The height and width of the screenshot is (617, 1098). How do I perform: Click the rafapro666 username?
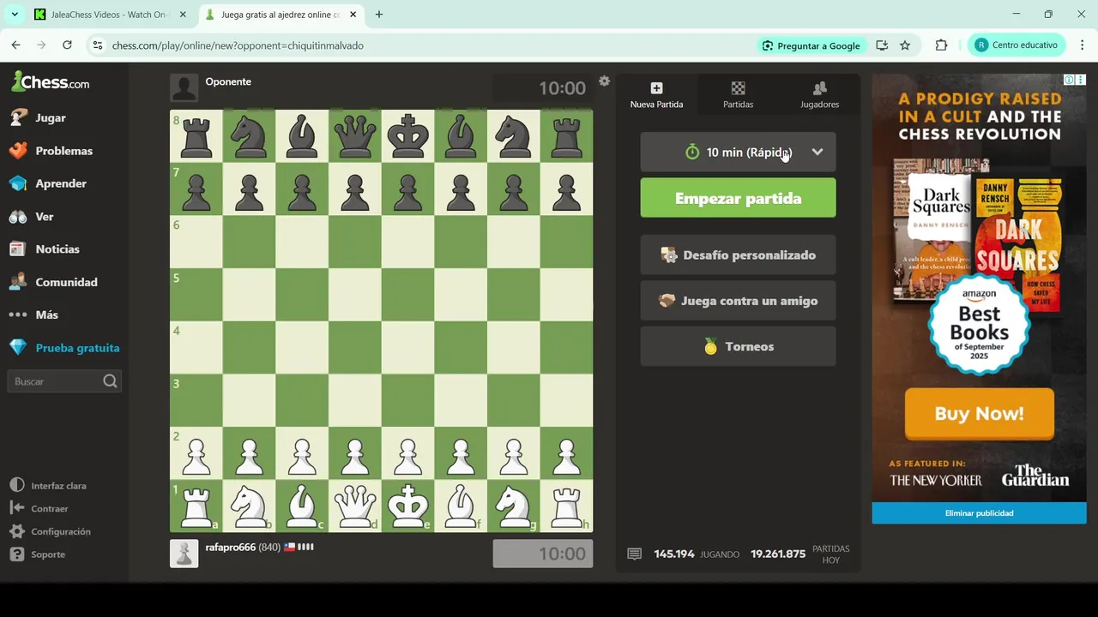click(231, 547)
